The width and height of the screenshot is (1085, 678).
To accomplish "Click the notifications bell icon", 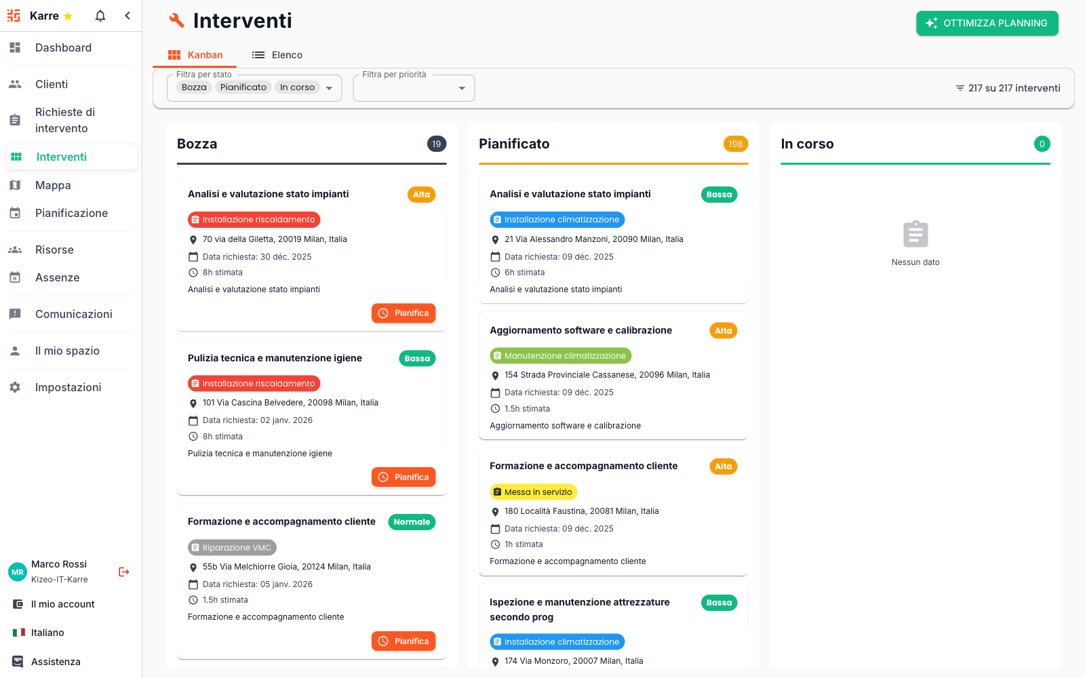I will click(100, 15).
